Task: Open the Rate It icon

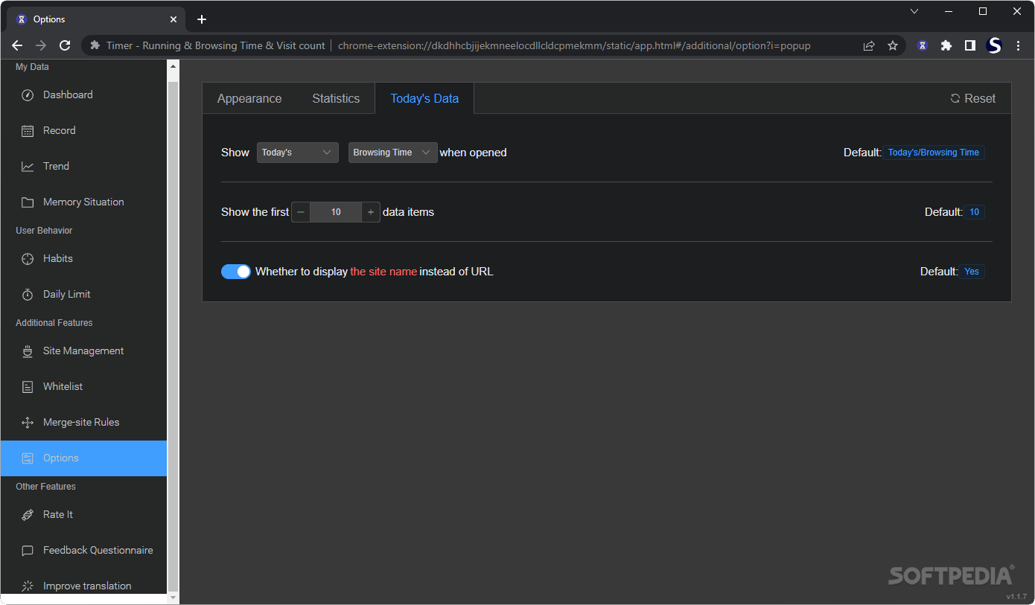Action: pos(28,515)
